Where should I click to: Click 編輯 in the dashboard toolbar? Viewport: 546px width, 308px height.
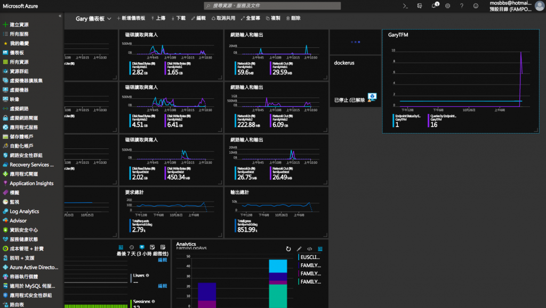coord(198,18)
